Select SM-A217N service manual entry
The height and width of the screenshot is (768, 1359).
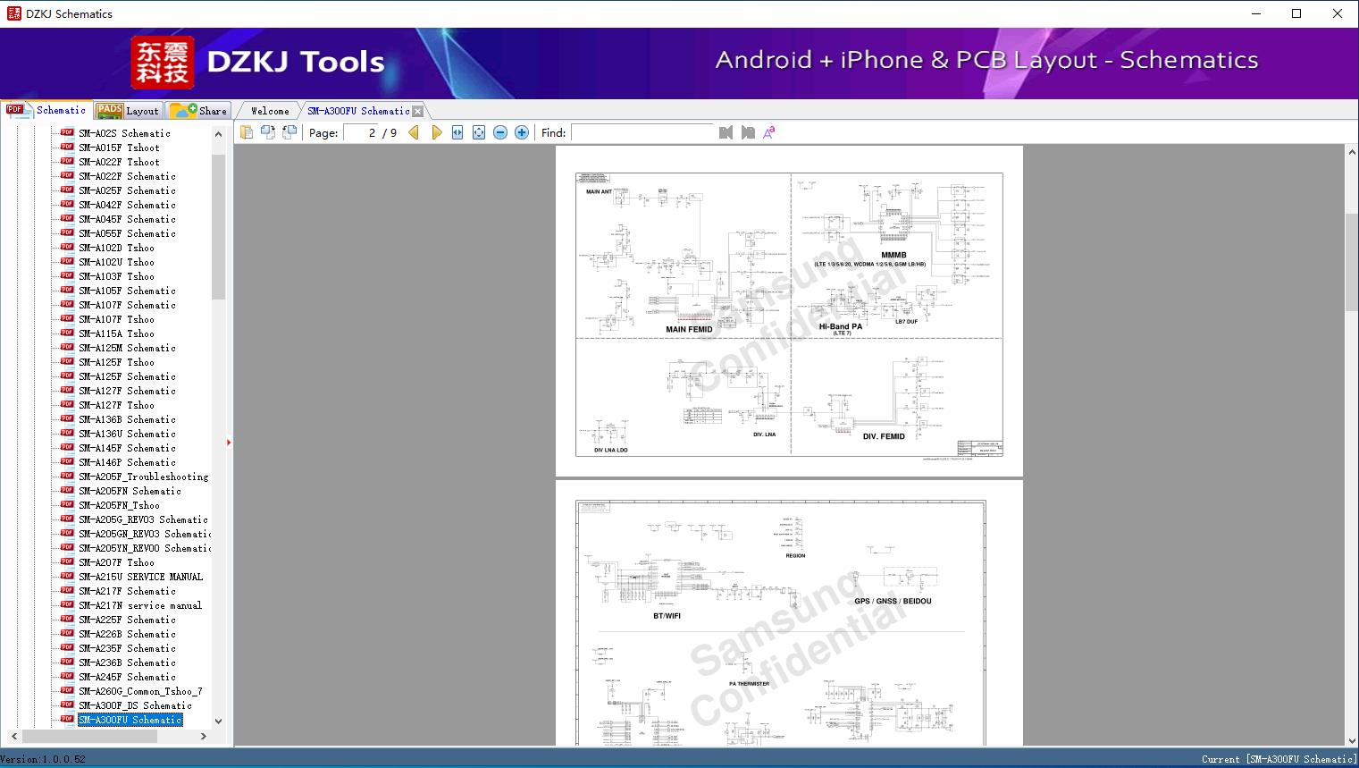click(140, 605)
